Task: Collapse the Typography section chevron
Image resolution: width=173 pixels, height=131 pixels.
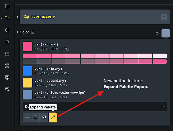Action: pyautogui.click(x=164, y=17)
